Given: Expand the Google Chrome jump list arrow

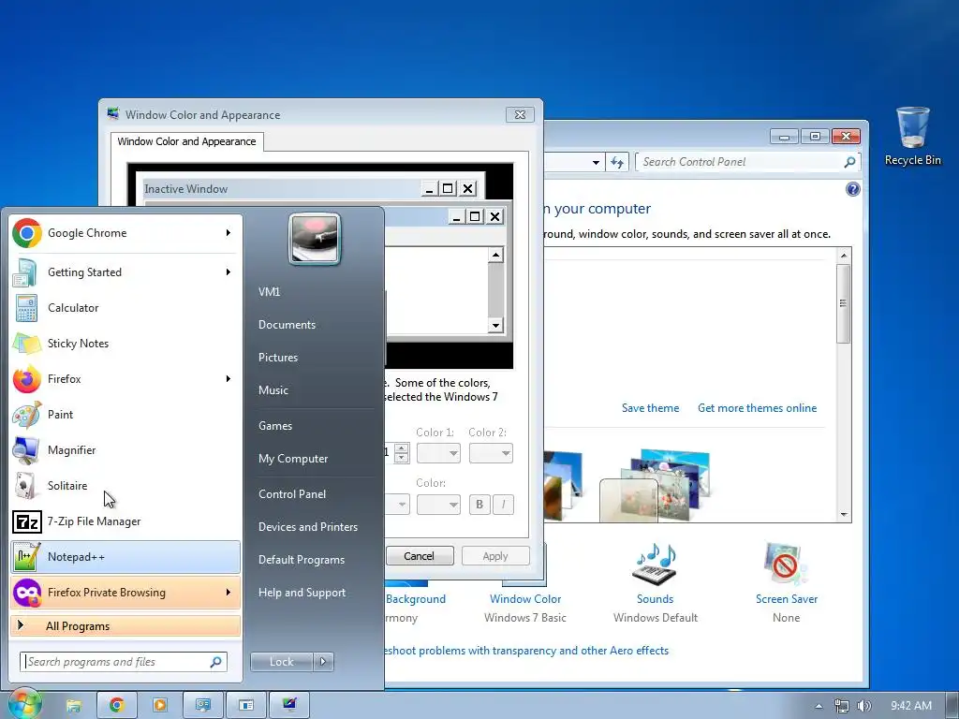Looking at the screenshot, I should point(229,233).
